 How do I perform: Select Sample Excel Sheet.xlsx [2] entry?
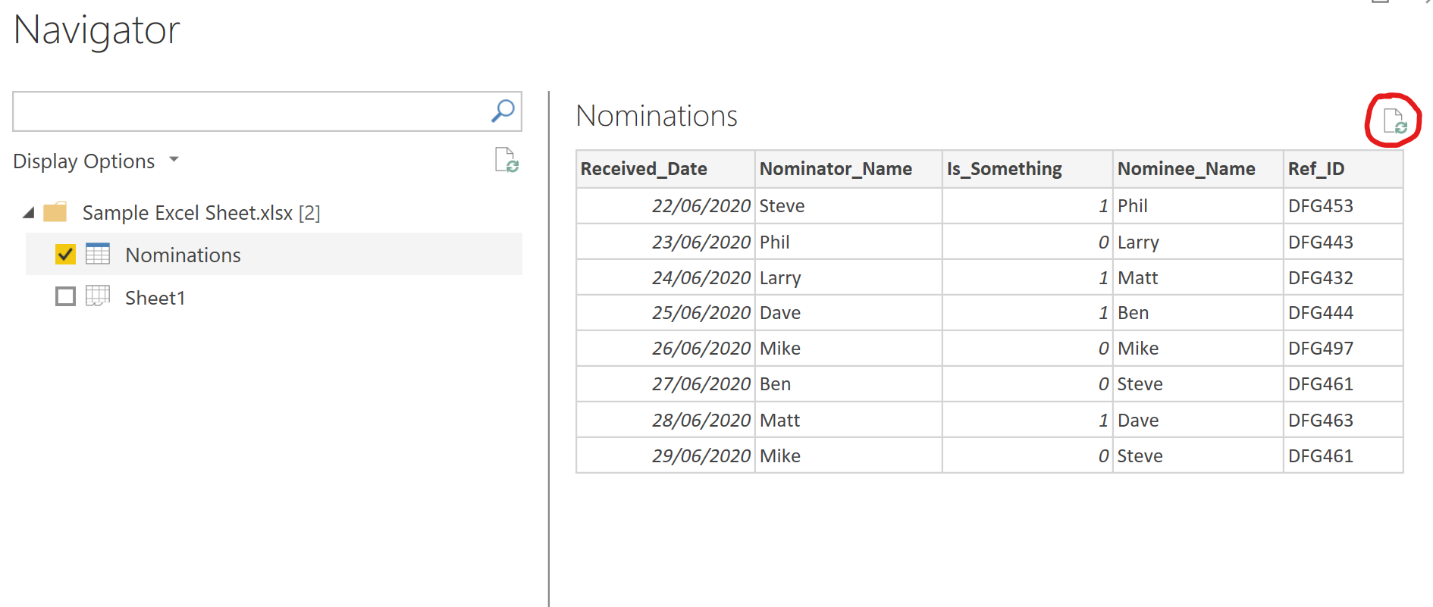(x=201, y=213)
